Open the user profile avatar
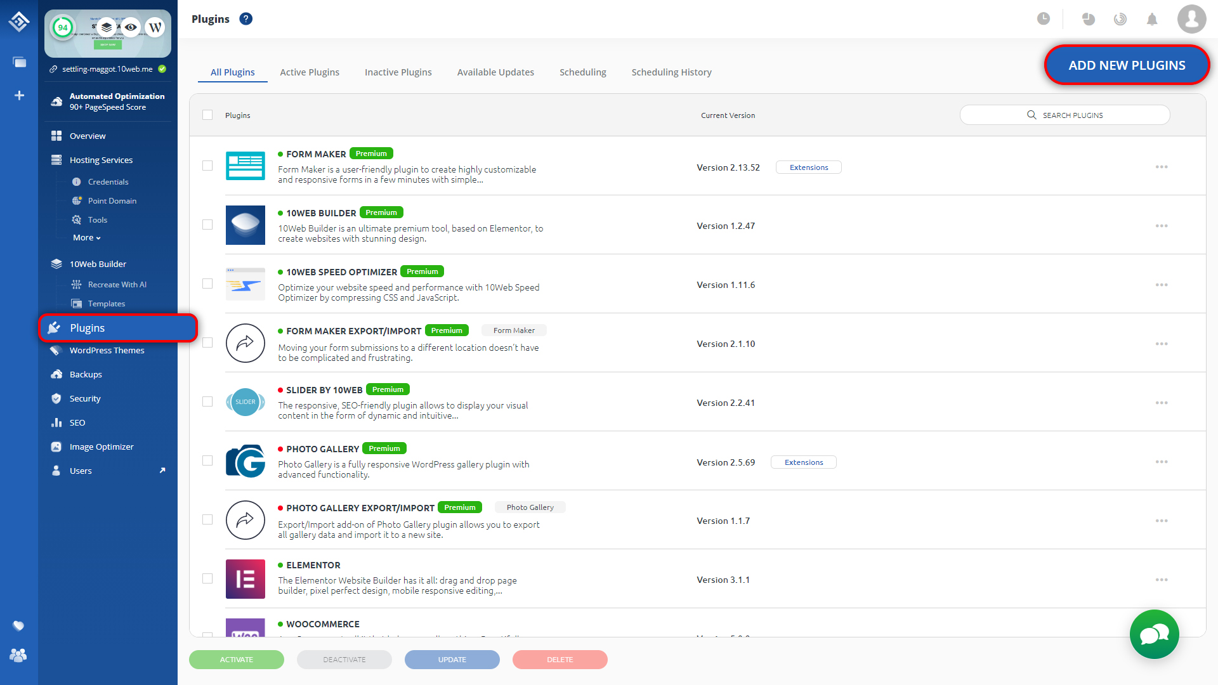The width and height of the screenshot is (1218, 685). pos(1191,19)
